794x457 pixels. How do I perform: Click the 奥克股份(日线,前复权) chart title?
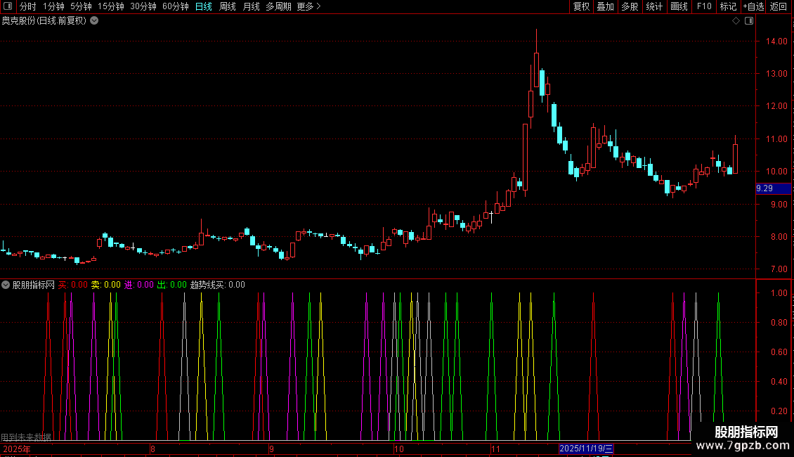(44, 21)
